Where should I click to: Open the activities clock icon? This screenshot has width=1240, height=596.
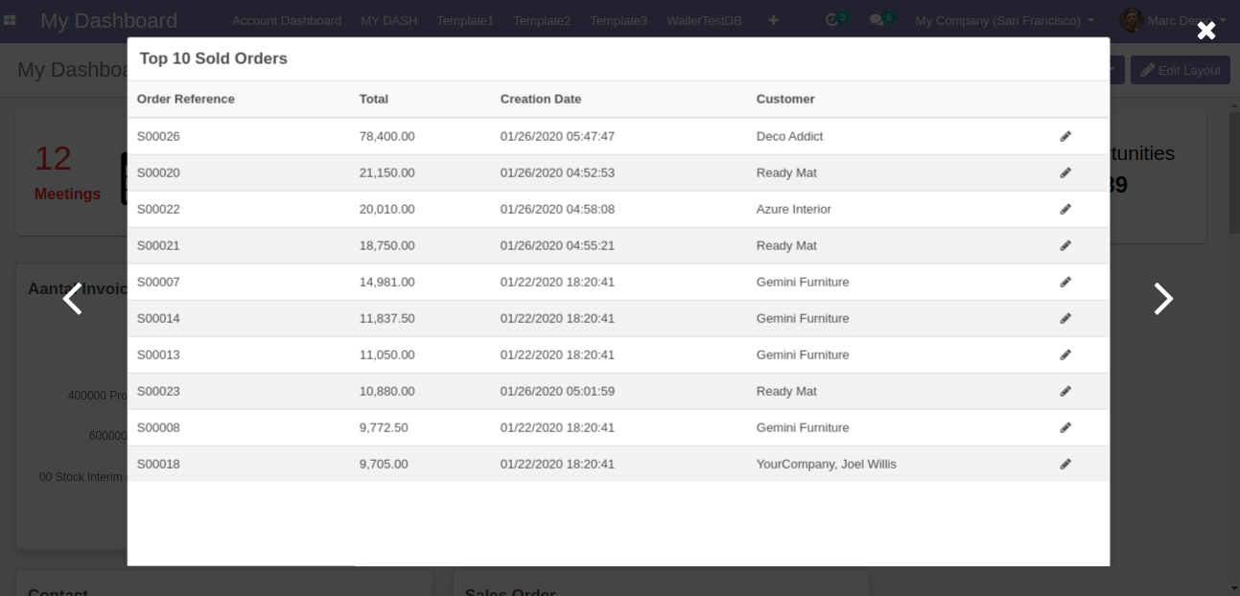tap(832, 20)
